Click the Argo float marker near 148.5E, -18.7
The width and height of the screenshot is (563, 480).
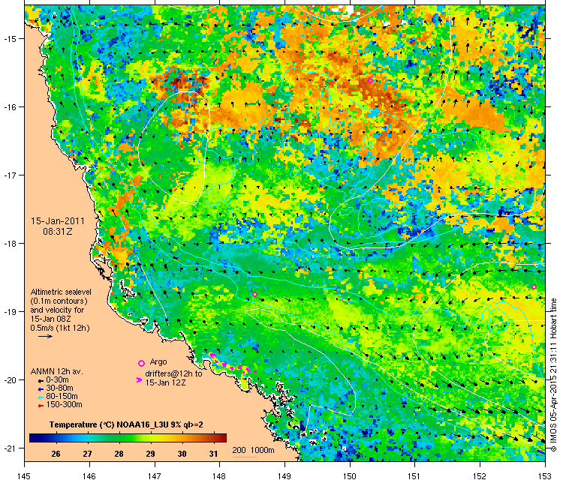tap(254, 294)
